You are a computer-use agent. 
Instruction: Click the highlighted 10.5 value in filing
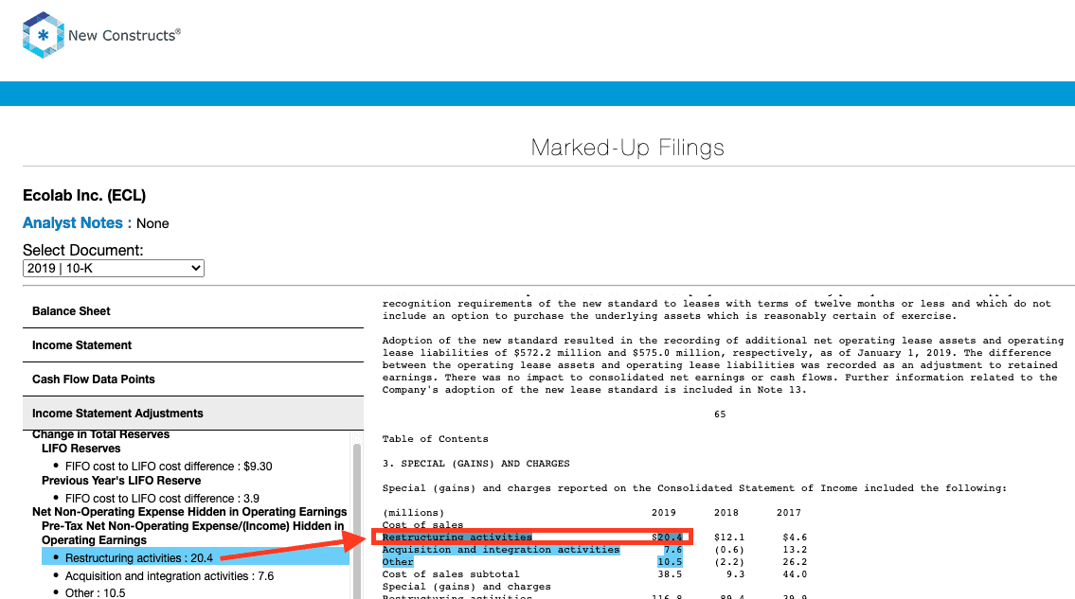coord(670,562)
